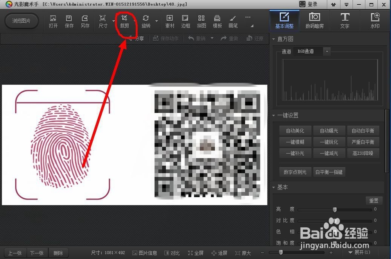Collapse the 基本 basic section
Image resolution: width=391 pixels, height=259 pixels.
click(274, 187)
